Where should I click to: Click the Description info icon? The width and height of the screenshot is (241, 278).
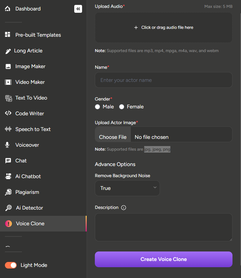pyautogui.click(x=124, y=208)
